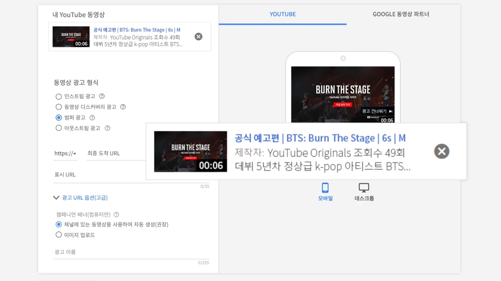501x281 pixels.
Task: Click the 최종 도착 URL field
Action: [116, 153]
